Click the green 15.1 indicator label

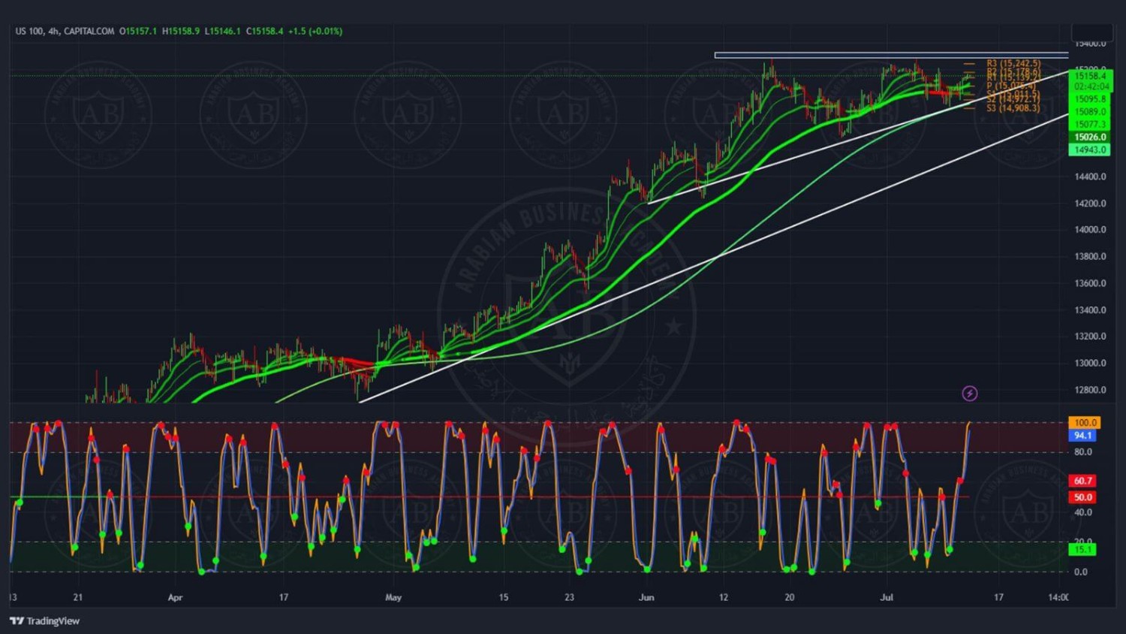[1082, 550]
